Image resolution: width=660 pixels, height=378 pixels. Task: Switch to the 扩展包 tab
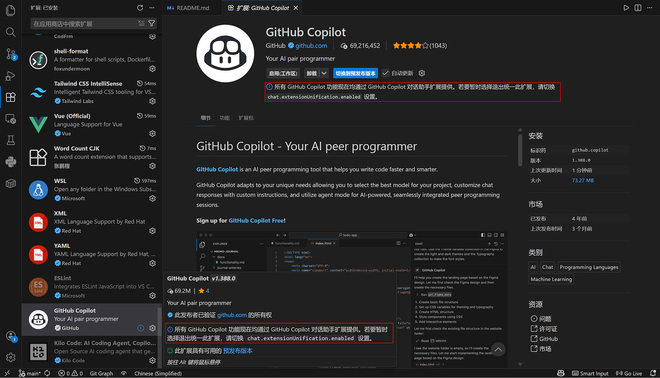coord(246,118)
